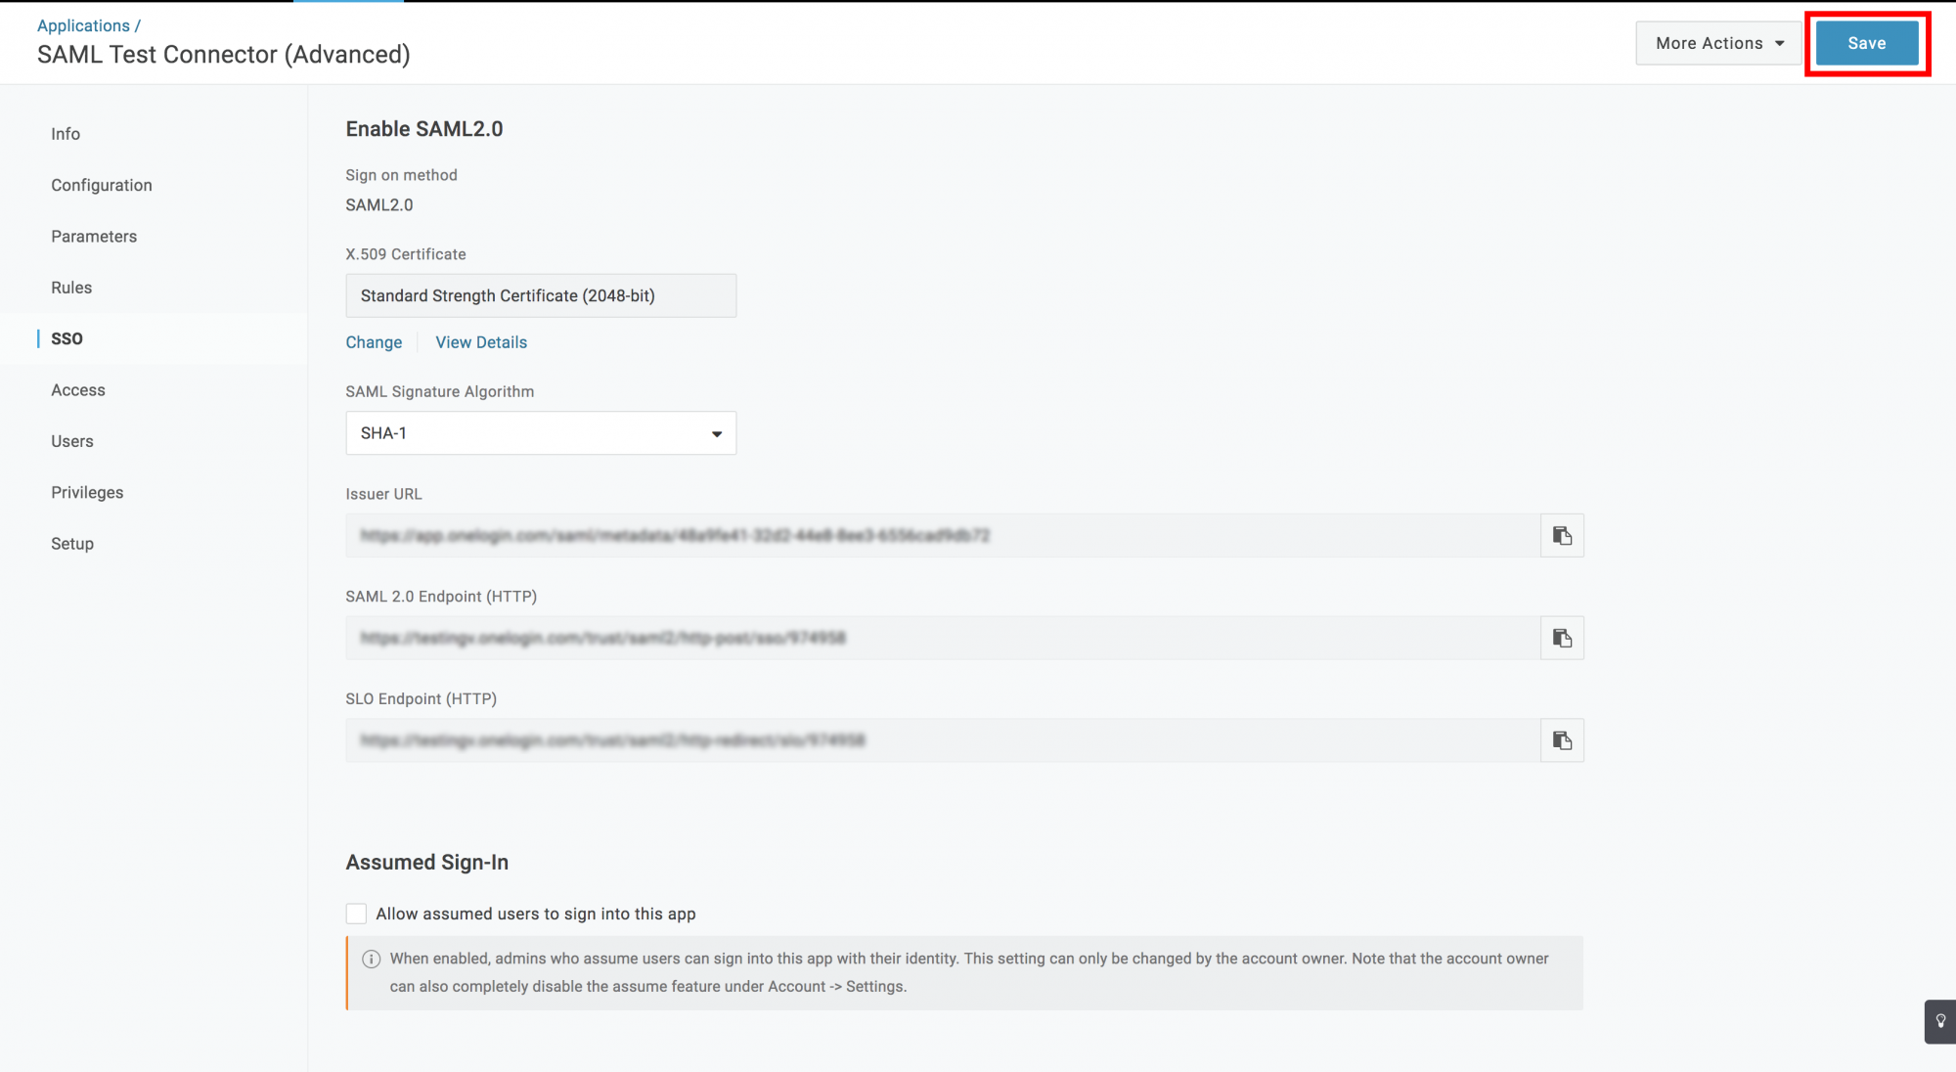Click the info icon in notice box
This screenshot has width=1956, height=1072.
pyautogui.click(x=372, y=960)
